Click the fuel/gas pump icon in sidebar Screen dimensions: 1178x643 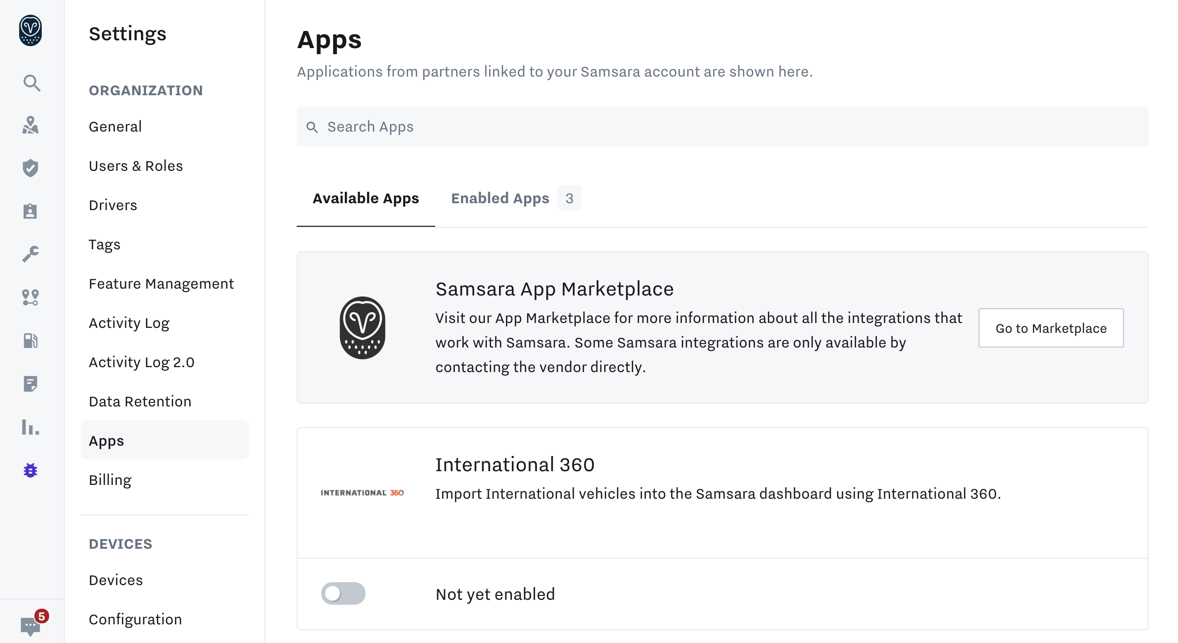click(31, 341)
